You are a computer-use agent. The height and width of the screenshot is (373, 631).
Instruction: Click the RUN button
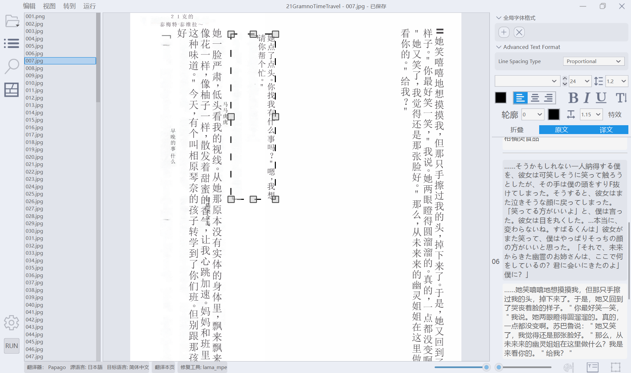point(12,346)
